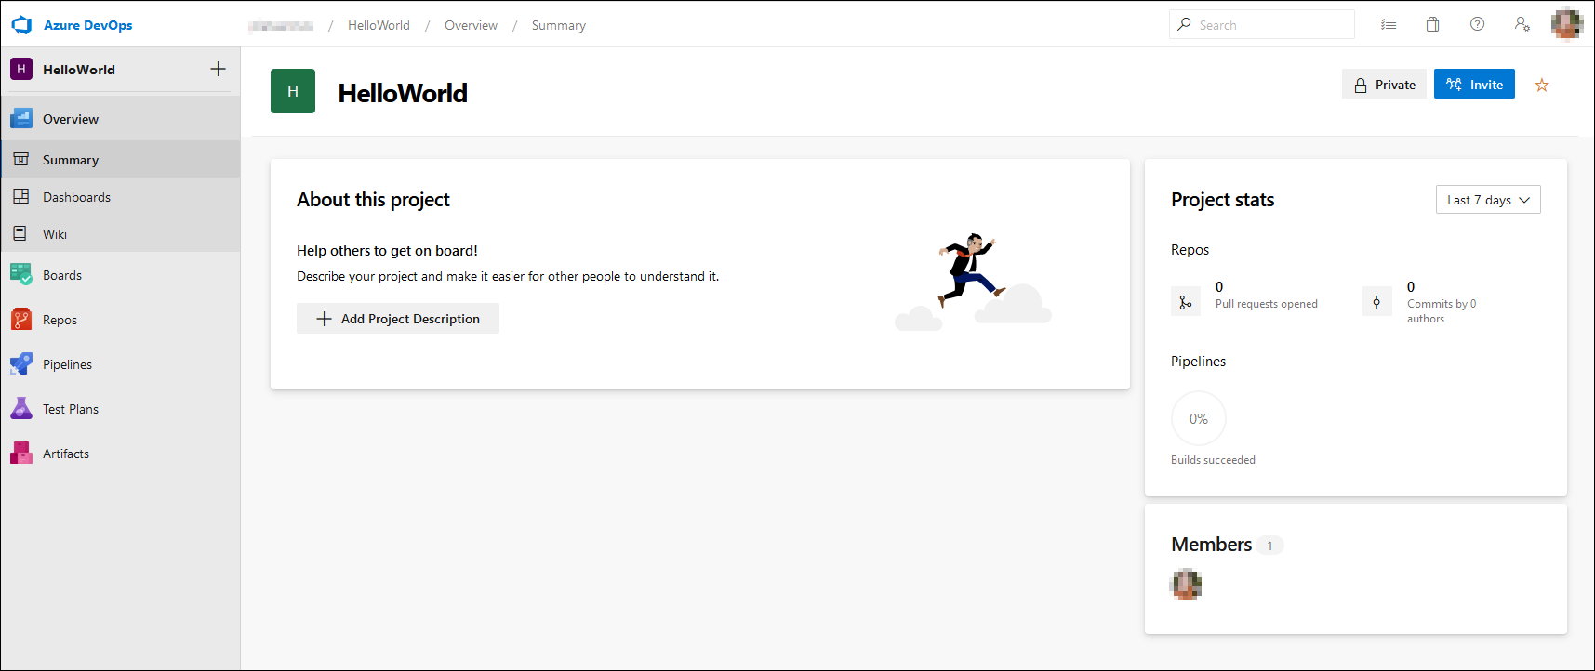Click the plus icon next to HelloWorld

(218, 69)
